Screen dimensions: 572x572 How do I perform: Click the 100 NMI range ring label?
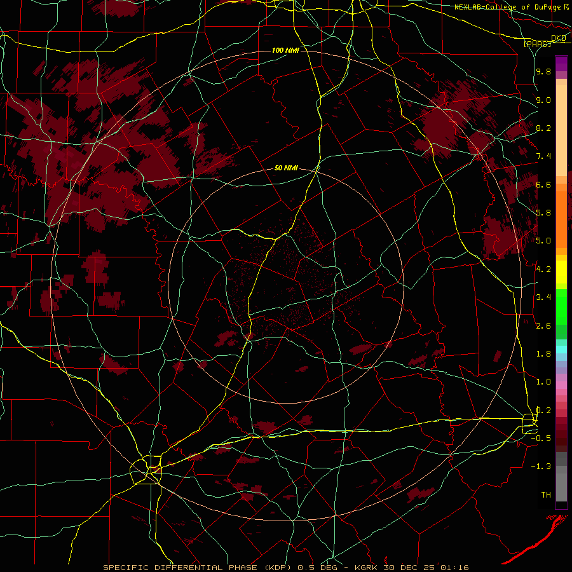(285, 50)
